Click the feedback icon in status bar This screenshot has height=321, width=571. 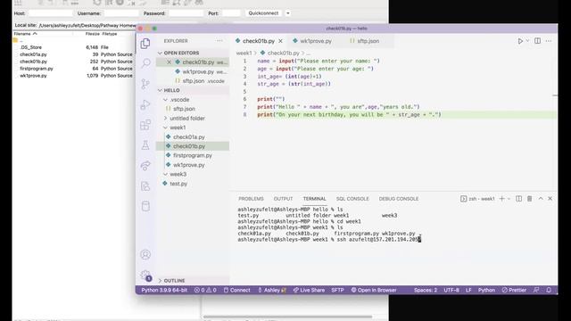click(536, 290)
